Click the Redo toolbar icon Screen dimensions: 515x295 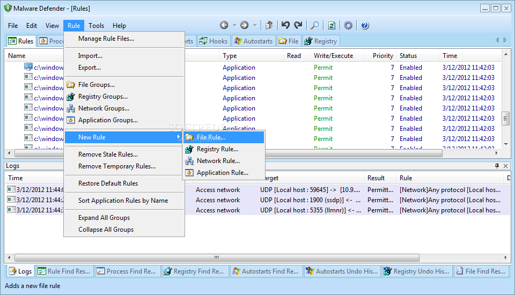click(298, 25)
